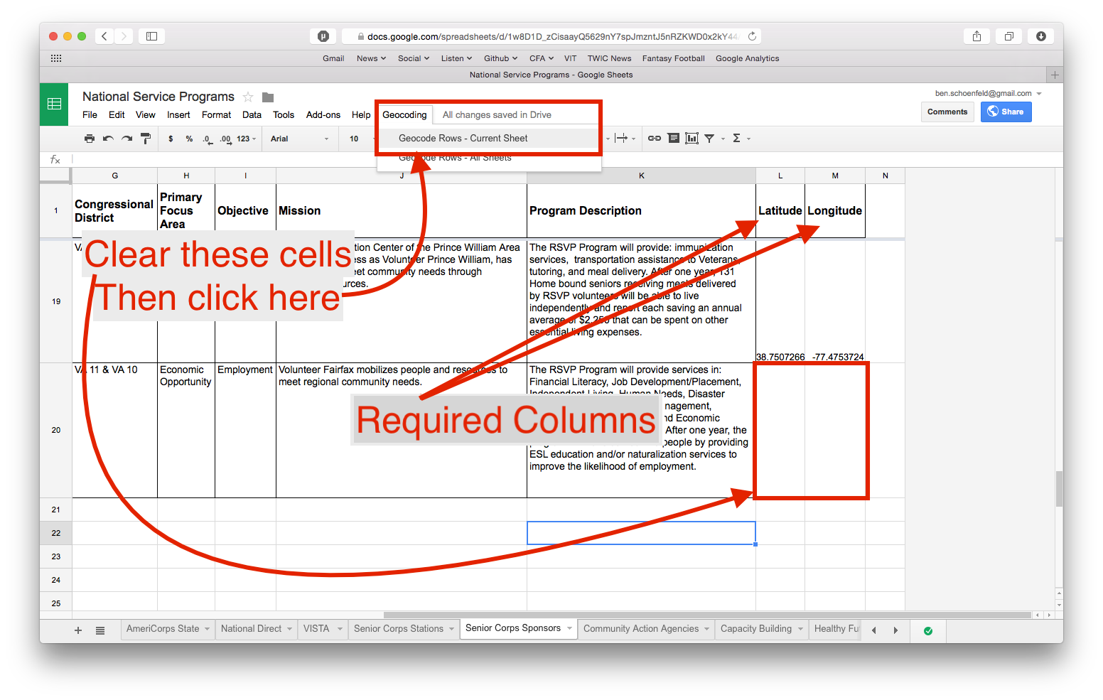Show all sheets list icon
Viewport: 1103px width, 700px height.
point(100,630)
